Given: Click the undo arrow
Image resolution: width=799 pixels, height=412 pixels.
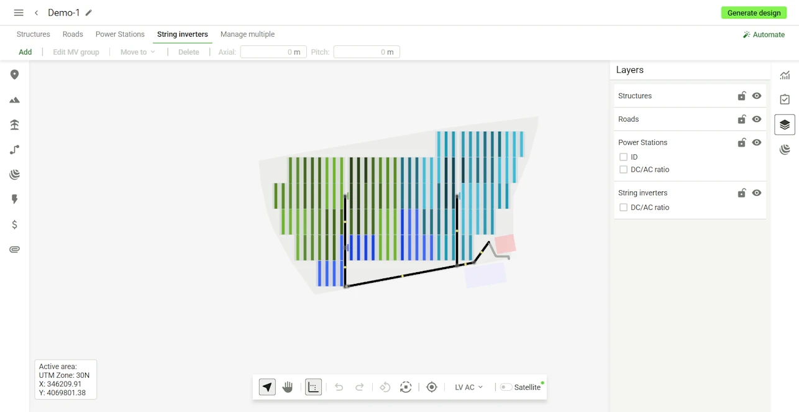Looking at the screenshot, I should click(x=339, y=387).
